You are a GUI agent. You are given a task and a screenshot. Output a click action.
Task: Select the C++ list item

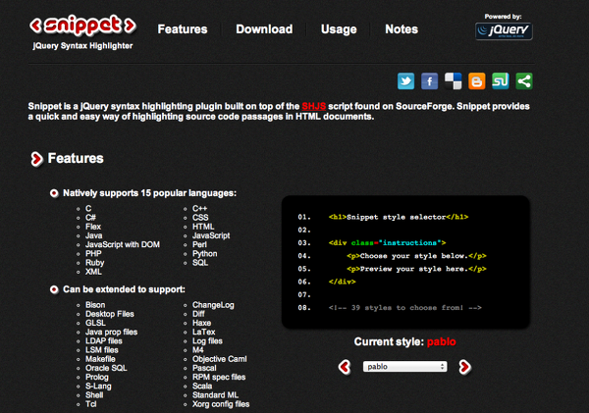pos(199,208)
